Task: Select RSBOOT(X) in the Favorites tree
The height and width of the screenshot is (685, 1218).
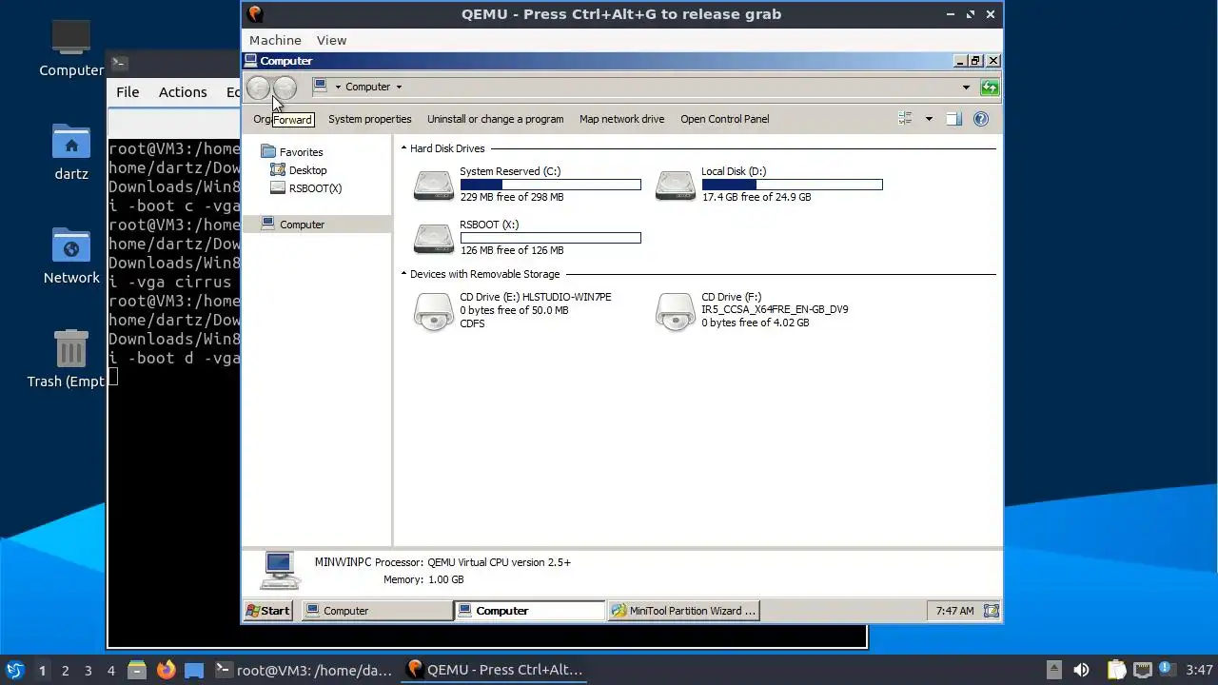Action: 306,188
